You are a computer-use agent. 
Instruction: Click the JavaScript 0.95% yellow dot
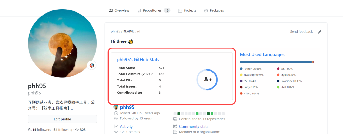(x=241, y=75)
